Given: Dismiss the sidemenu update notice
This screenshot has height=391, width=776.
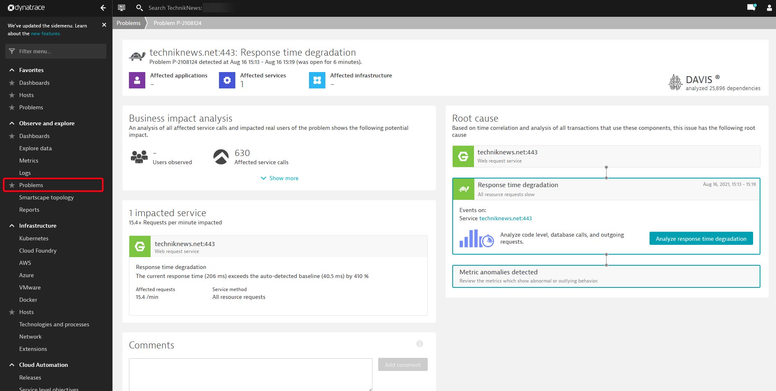Looking at the screenshot, I should point(104,25).
